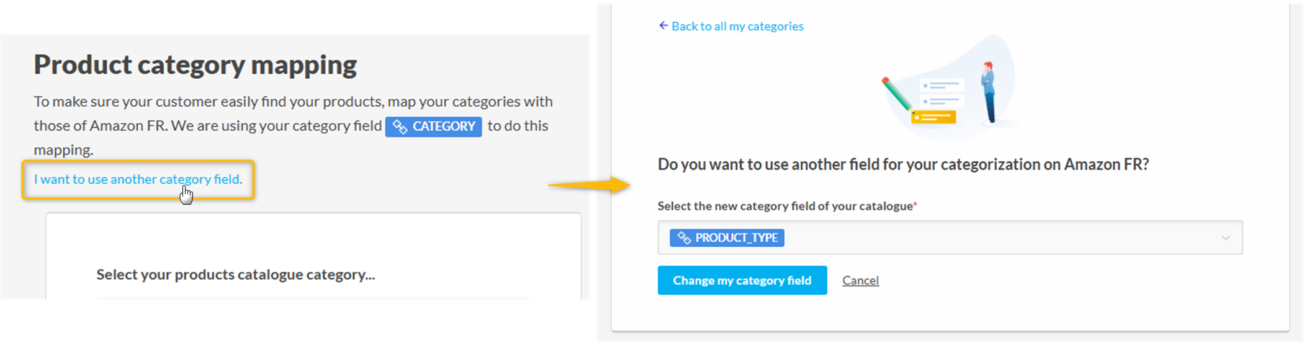Click the link icon in PRODUCT_TYPE tag
Screen dimensions: 1307x346
click(x=684, y=237)
